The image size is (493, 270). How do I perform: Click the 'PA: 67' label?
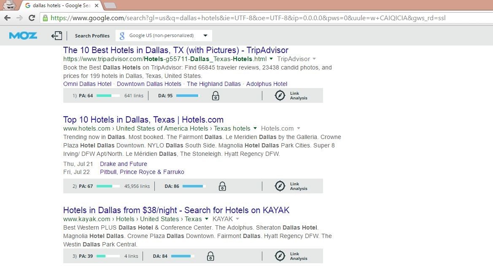[86, 186]
